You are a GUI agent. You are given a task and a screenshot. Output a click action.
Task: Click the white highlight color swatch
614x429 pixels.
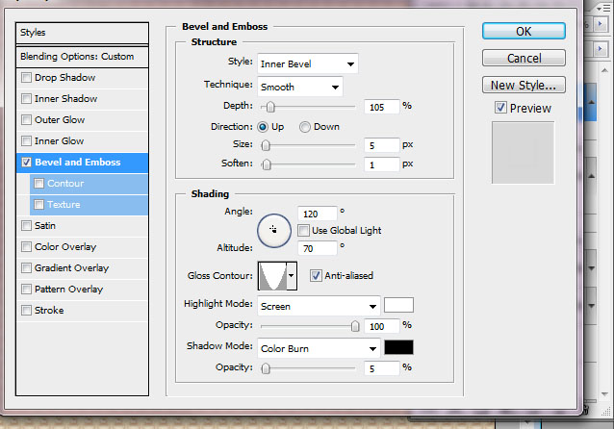coord(398,305)
